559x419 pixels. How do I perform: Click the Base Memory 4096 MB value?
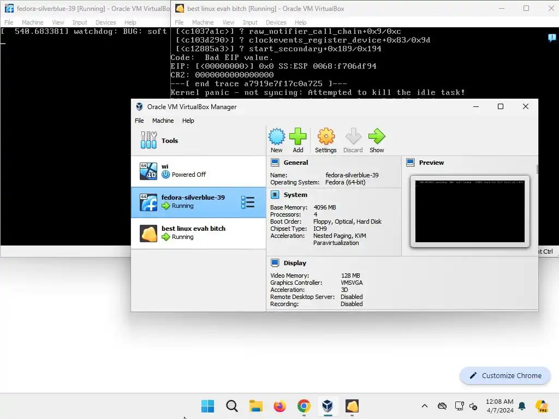325,207
